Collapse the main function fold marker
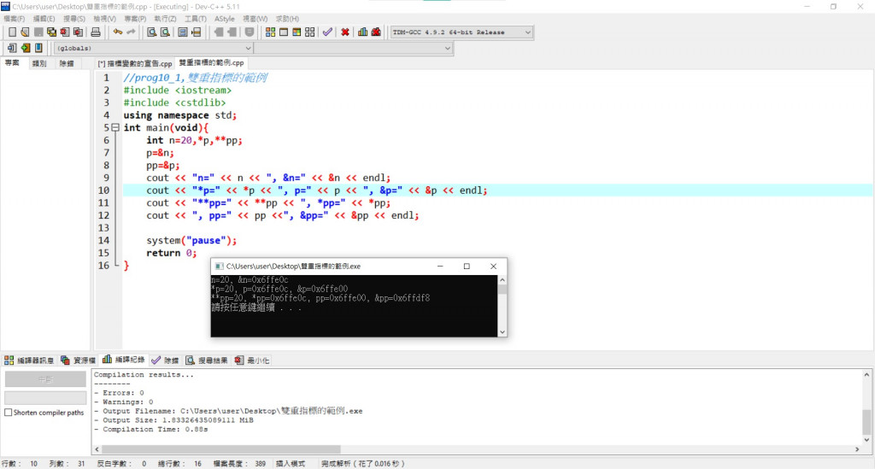The width and height of the screenshot is (875, 469). 115,127
